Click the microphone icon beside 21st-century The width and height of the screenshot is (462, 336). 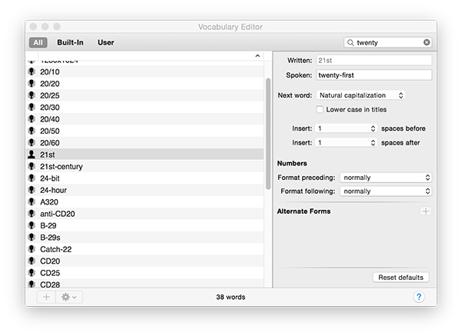point(32,166)
